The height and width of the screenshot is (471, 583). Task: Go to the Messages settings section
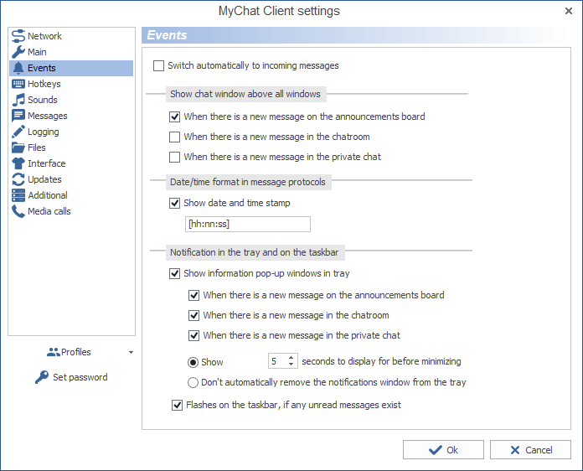tap(47, 116)
